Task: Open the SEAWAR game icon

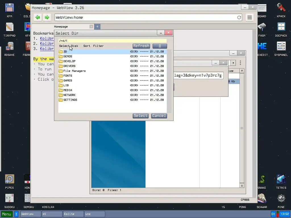Action: click(x=262, y=201)
